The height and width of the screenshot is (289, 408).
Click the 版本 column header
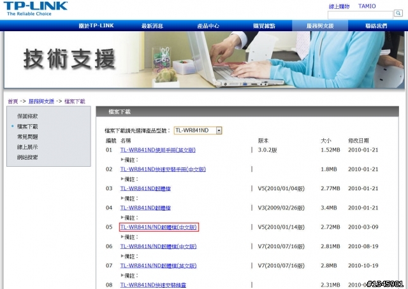pos(263,141)
